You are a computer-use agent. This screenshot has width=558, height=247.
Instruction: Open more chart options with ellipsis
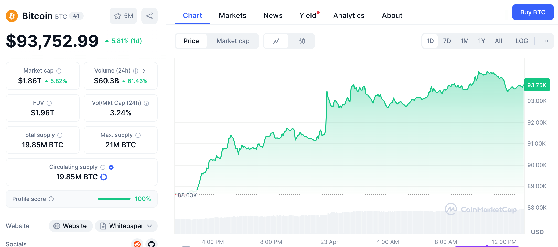(x=545, y=41)
